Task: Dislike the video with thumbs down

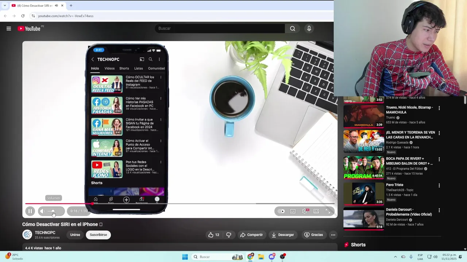Action: point(228,235)
